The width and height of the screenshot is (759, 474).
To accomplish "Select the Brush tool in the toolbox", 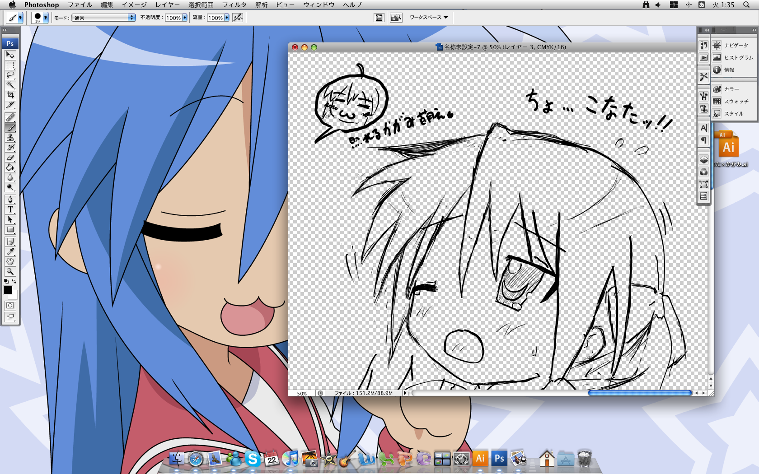I will click(10, 128).
